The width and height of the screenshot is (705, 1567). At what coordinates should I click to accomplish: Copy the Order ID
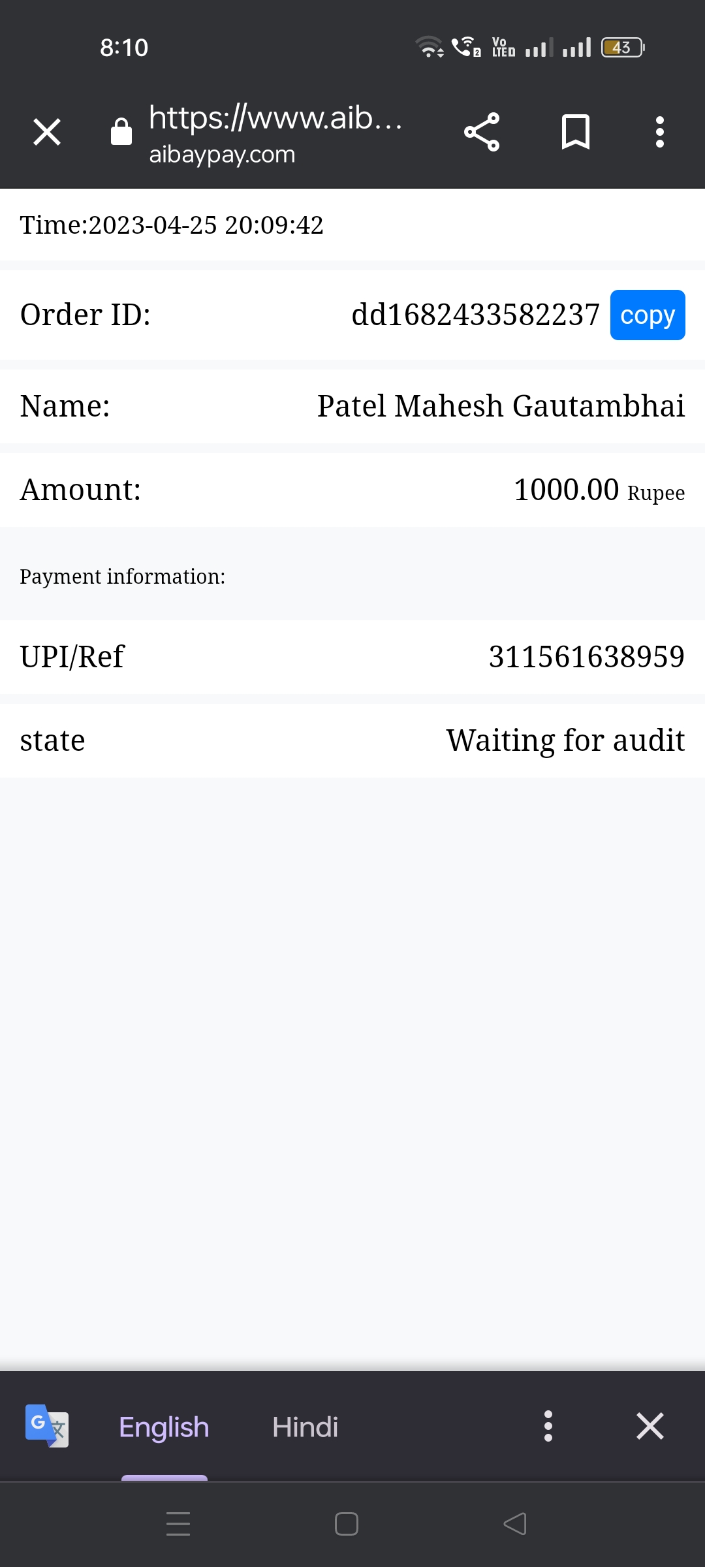click(647, 315)
